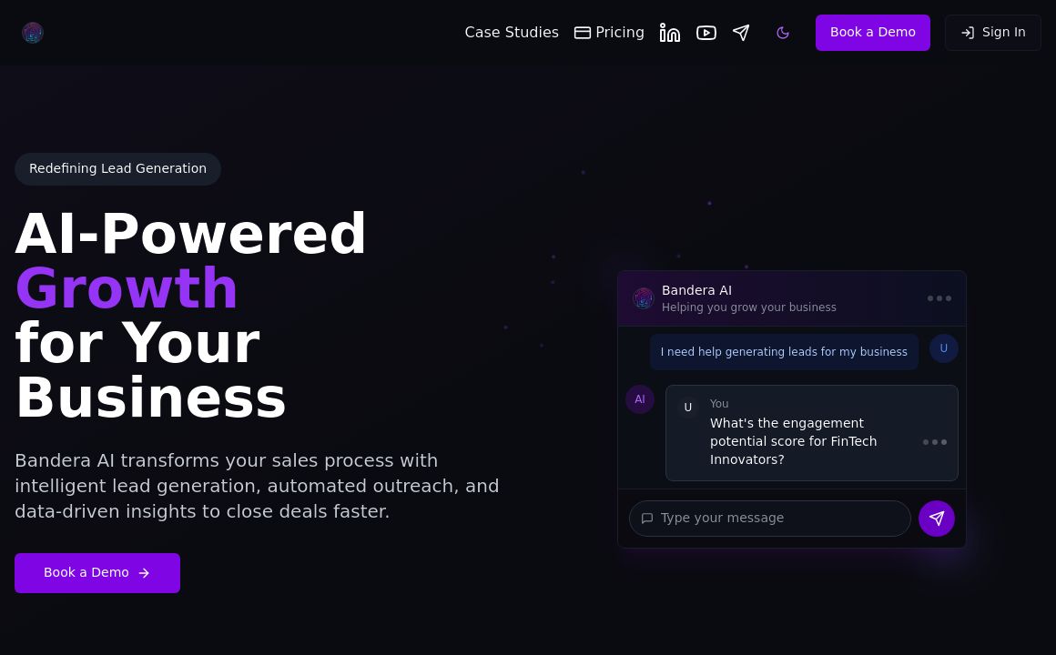
Task: Click the purple AI avatar badge in chat
Action: pos(640,399)
